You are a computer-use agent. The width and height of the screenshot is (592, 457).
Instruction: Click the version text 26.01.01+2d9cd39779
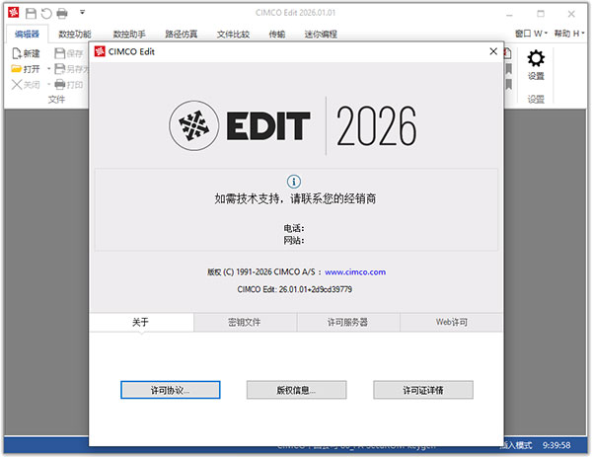point(316,289)
